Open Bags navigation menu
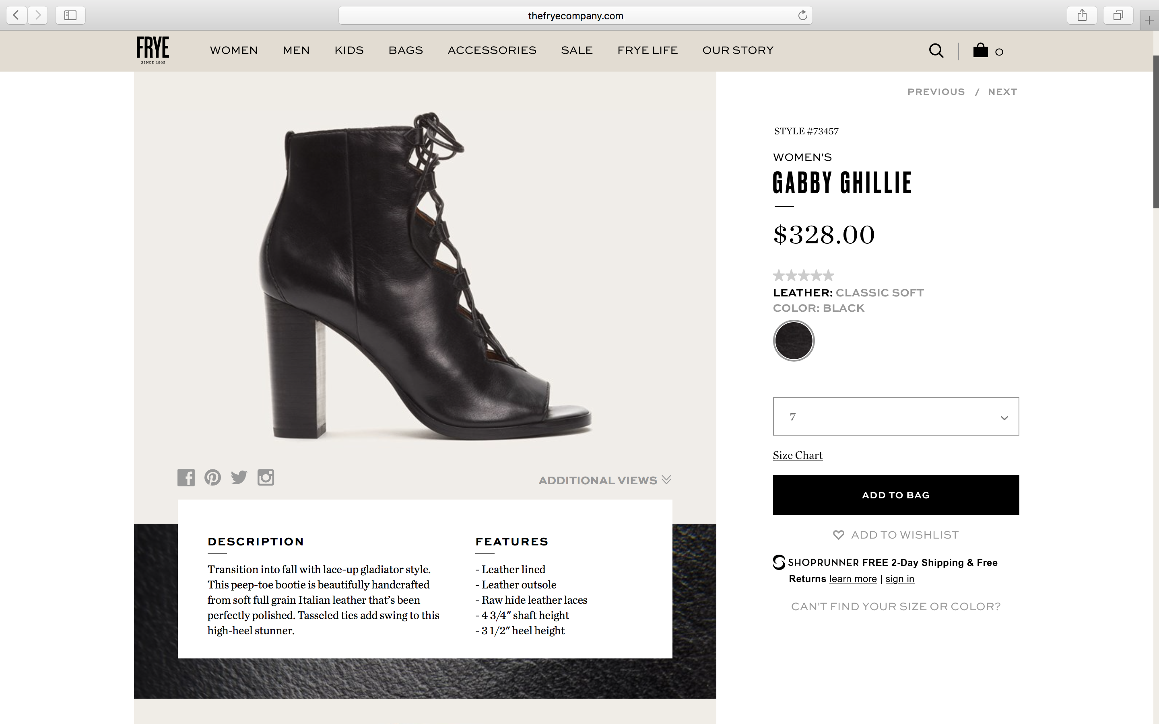 tap(406, 50)
